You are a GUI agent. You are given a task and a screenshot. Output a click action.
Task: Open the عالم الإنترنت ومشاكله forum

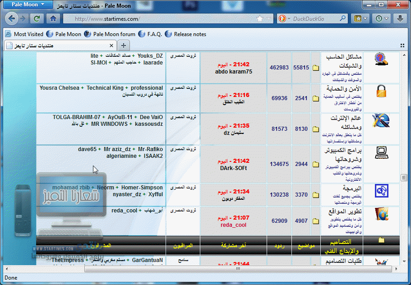coord(346,122)
